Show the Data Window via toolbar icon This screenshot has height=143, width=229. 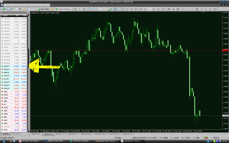click(20, 9)
